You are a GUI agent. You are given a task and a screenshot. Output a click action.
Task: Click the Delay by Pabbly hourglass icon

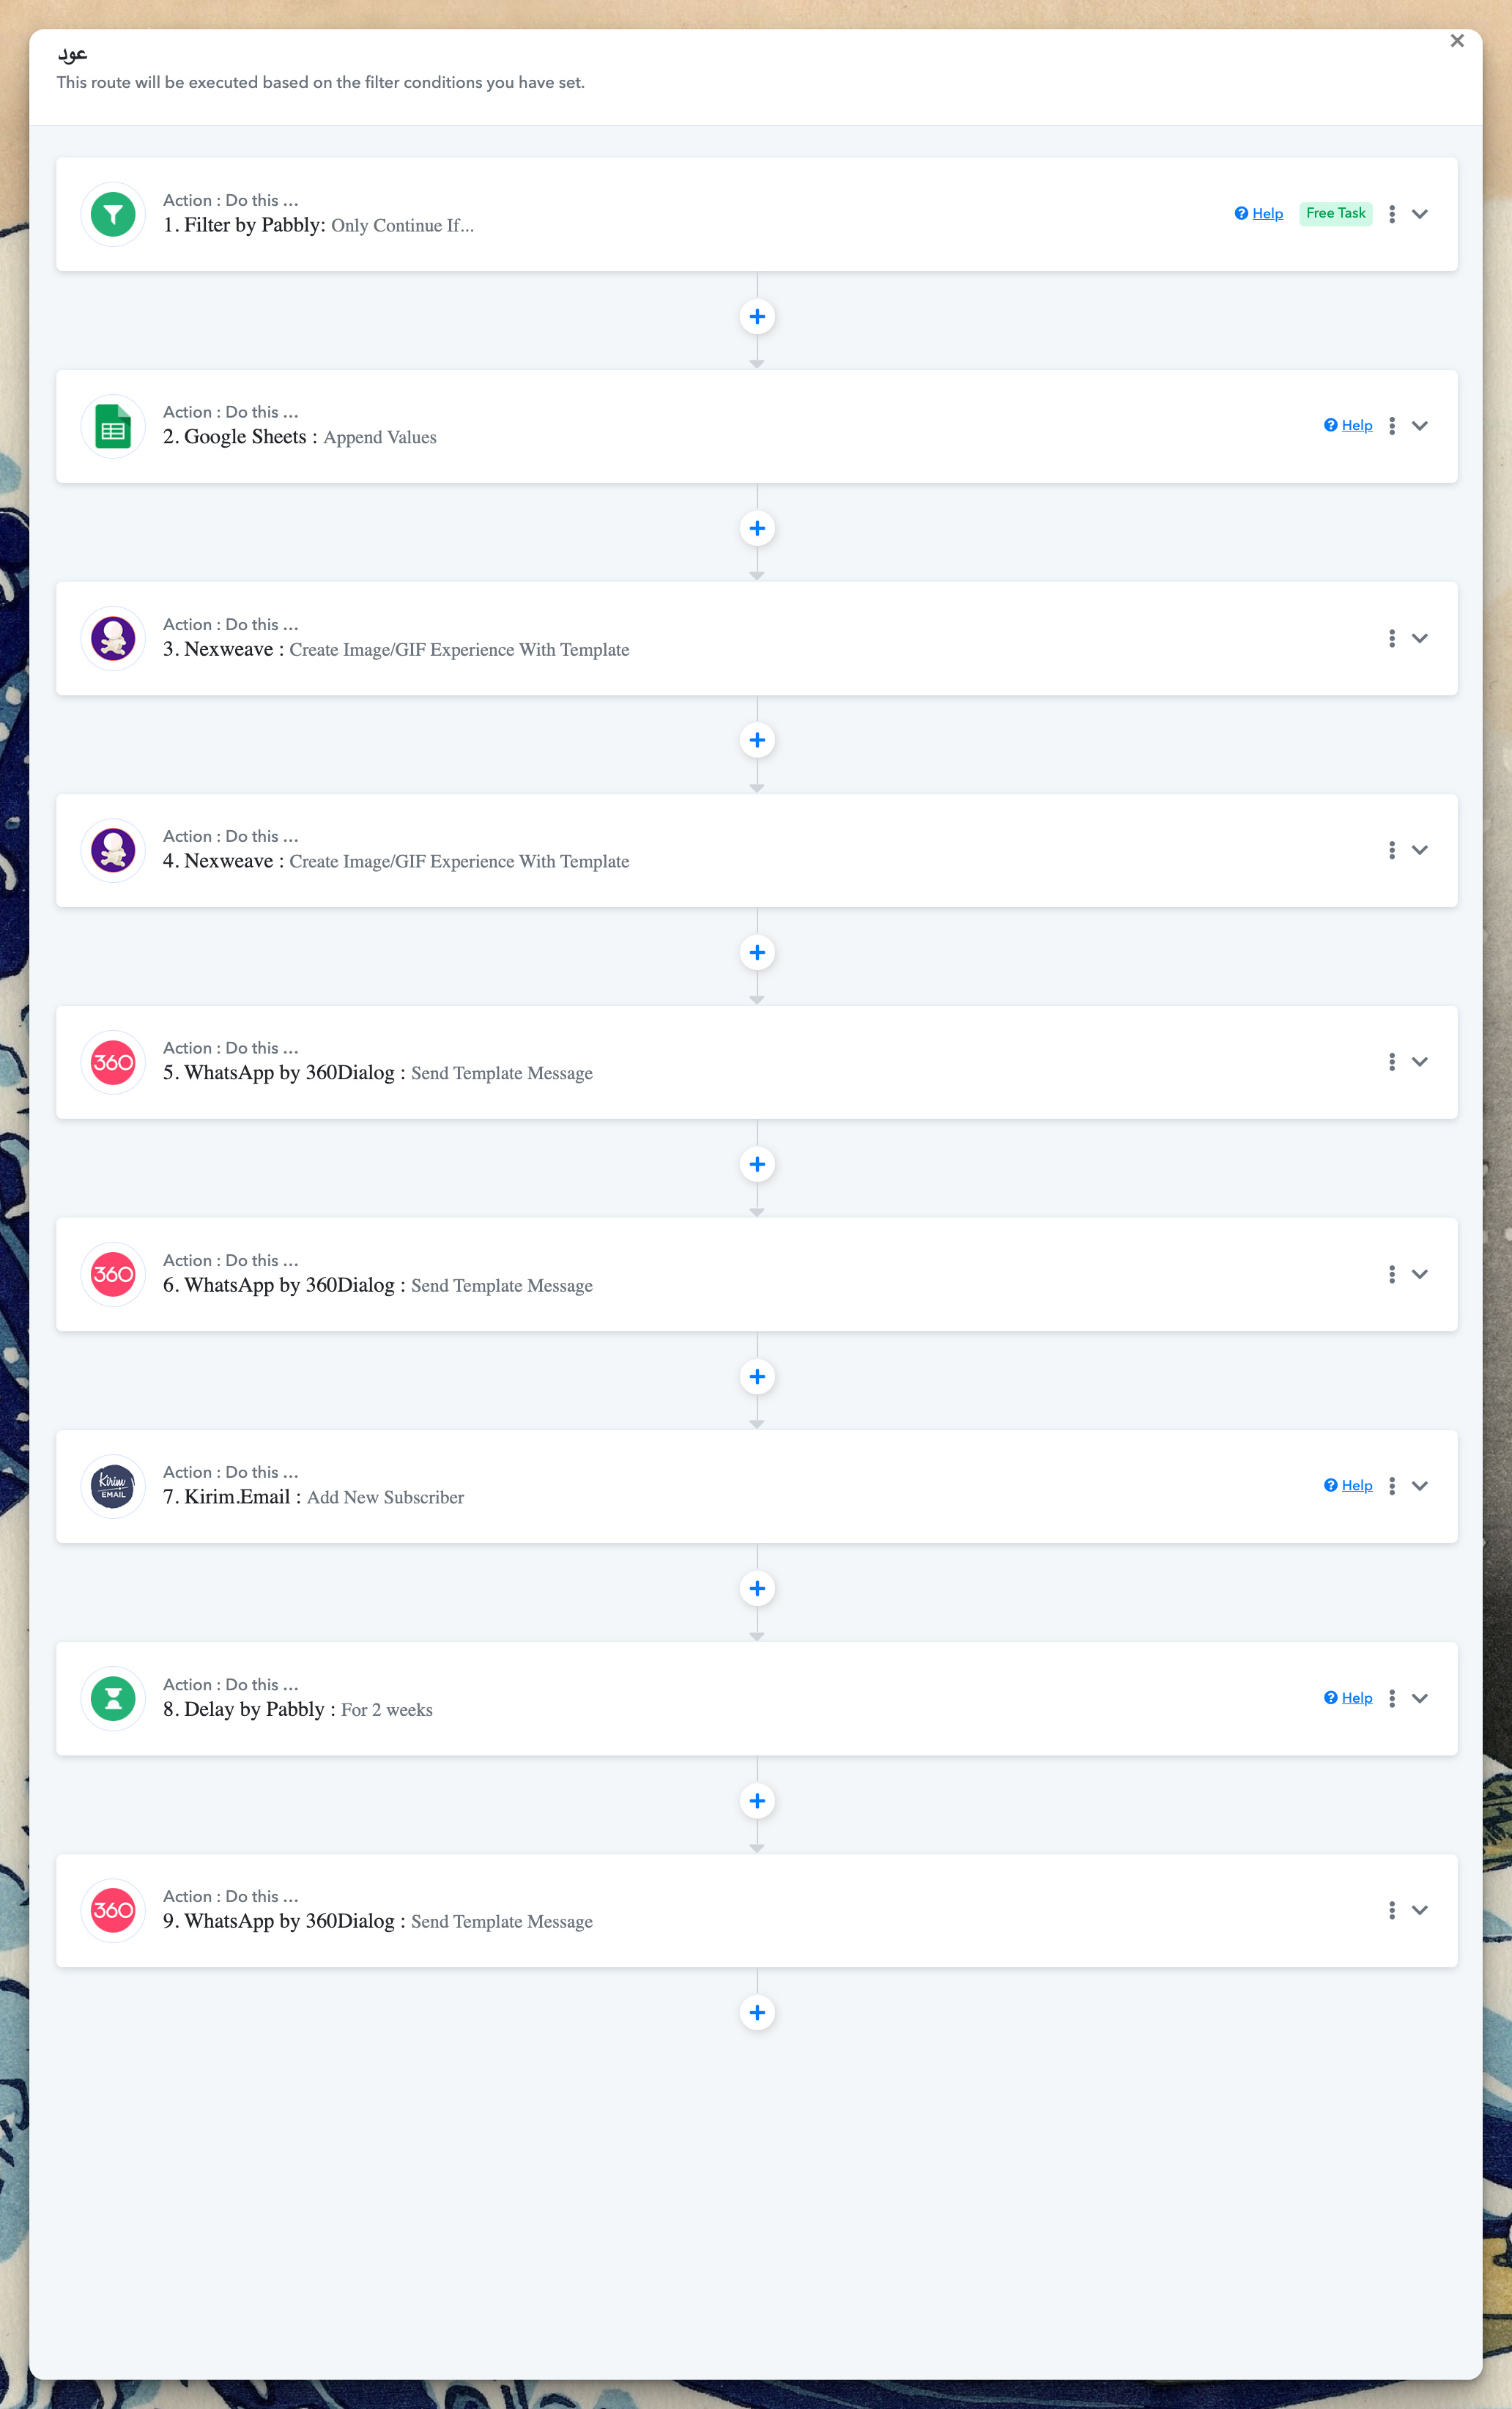coord(113,1698)
